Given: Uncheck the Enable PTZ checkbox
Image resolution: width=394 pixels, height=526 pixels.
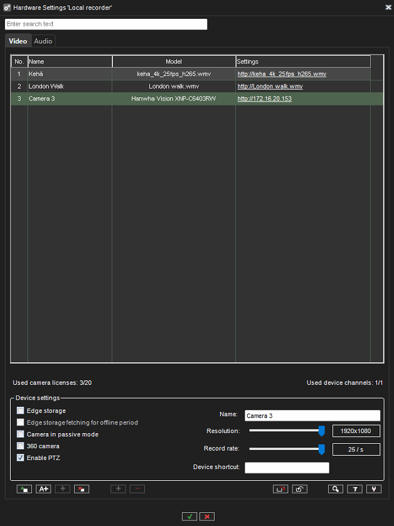Looking at the screenshot, I should coord(21,458).
